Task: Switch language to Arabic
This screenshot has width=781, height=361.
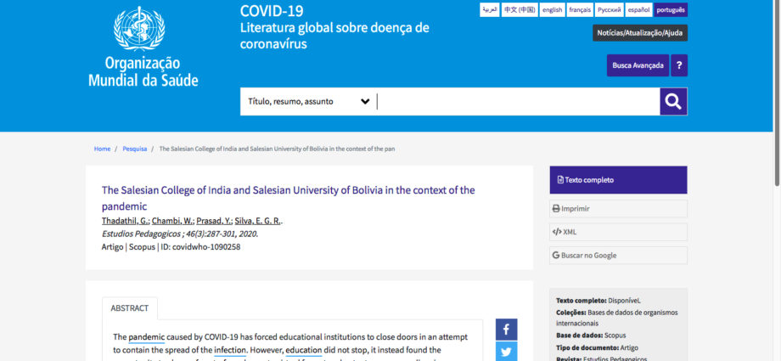Action: point(490,10)
